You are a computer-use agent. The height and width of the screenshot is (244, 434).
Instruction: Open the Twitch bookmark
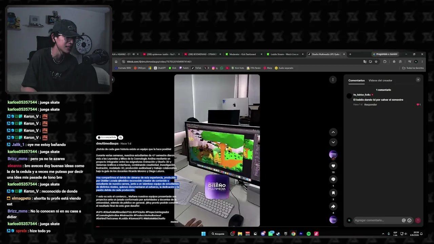(184, 68)
